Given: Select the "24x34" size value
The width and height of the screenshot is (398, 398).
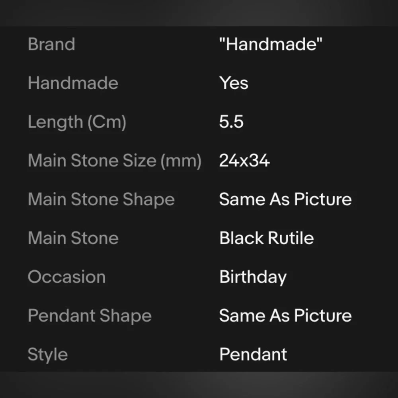Looking at the screenshot, I should click(x=244, y=161).
